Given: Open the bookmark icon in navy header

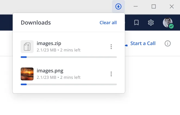Looking at the screenshot, I should [x=136, y=23].
